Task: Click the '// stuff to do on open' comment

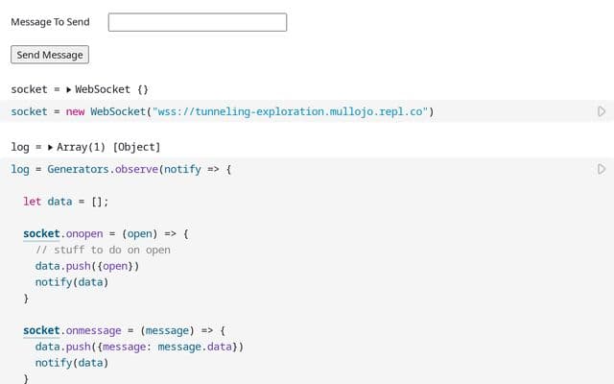Action: 103,250
